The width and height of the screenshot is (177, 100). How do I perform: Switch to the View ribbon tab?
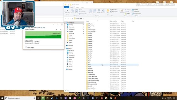click(x=82, y=7)
